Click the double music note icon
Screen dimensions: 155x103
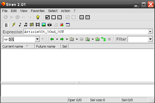click(x=26, y=24)
